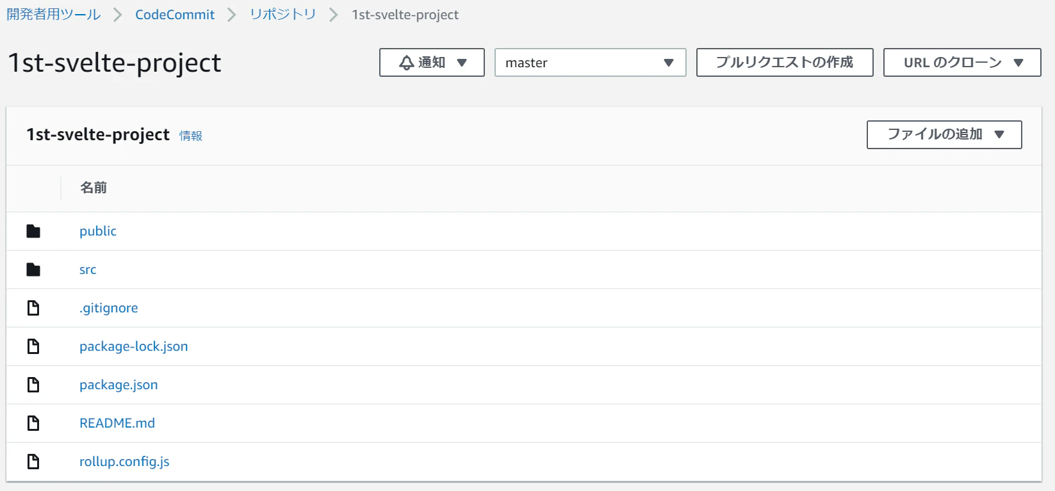Expand the URL のクローン dropdown

(962, 63)
